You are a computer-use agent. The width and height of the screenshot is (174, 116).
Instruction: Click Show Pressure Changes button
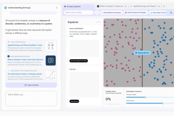135,12
